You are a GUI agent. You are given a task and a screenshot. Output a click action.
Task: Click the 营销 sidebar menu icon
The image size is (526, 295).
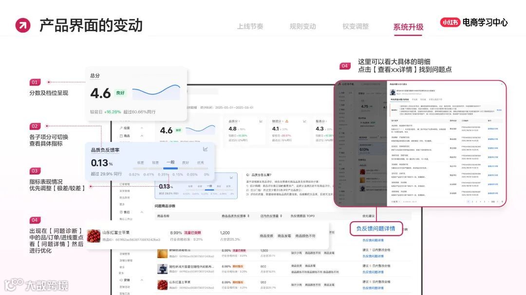pos(121,280)
